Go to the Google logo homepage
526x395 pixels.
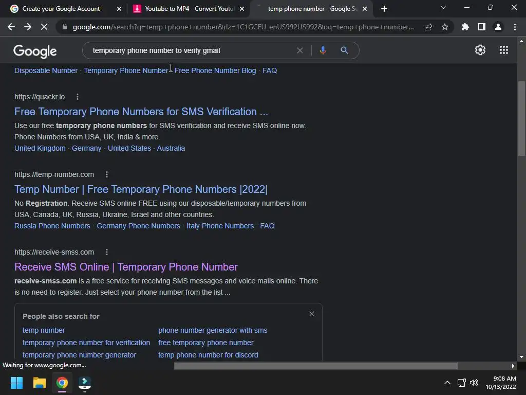click(x=35, y=51)
